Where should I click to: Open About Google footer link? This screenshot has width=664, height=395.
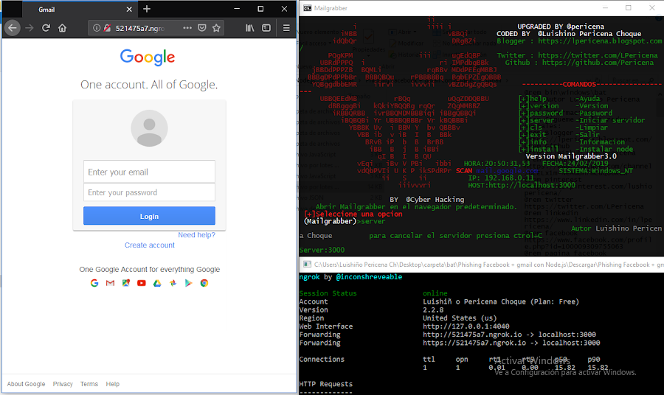(26, 384)
